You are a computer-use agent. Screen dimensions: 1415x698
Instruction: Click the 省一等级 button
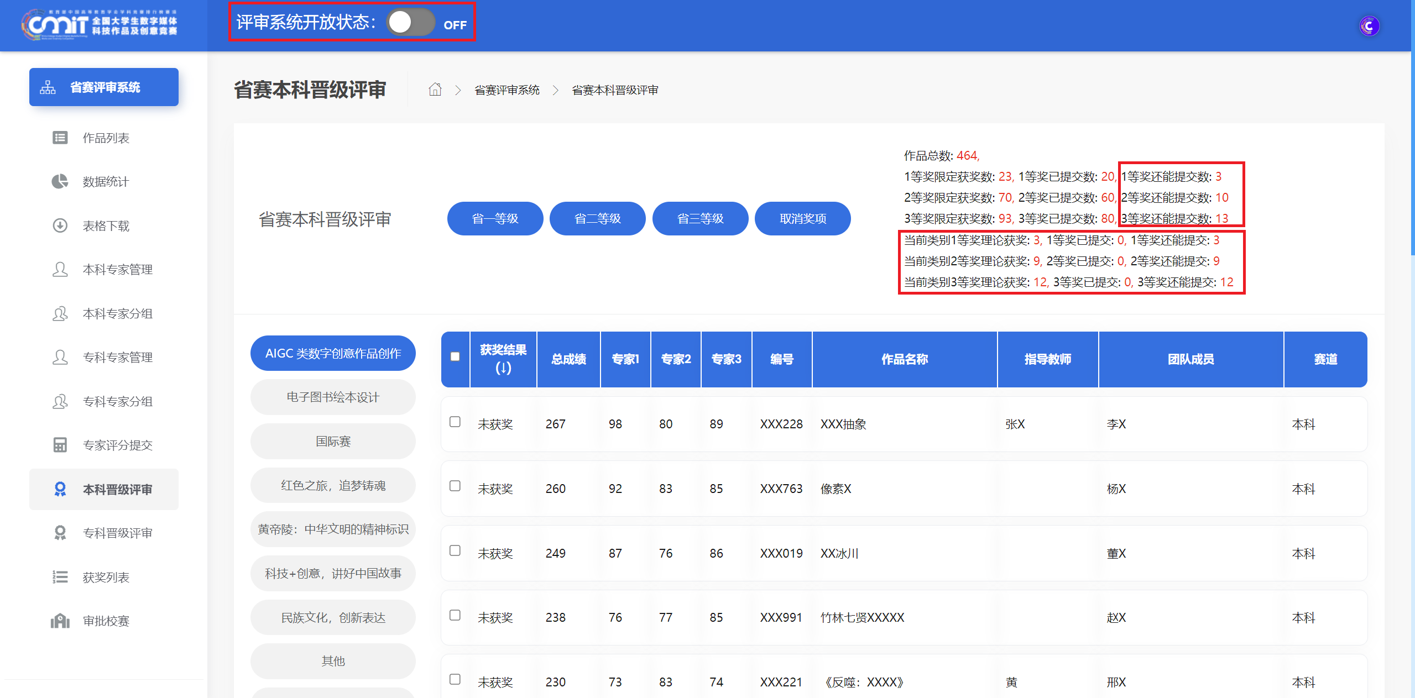pyautogui.click(x=495, y=219)
